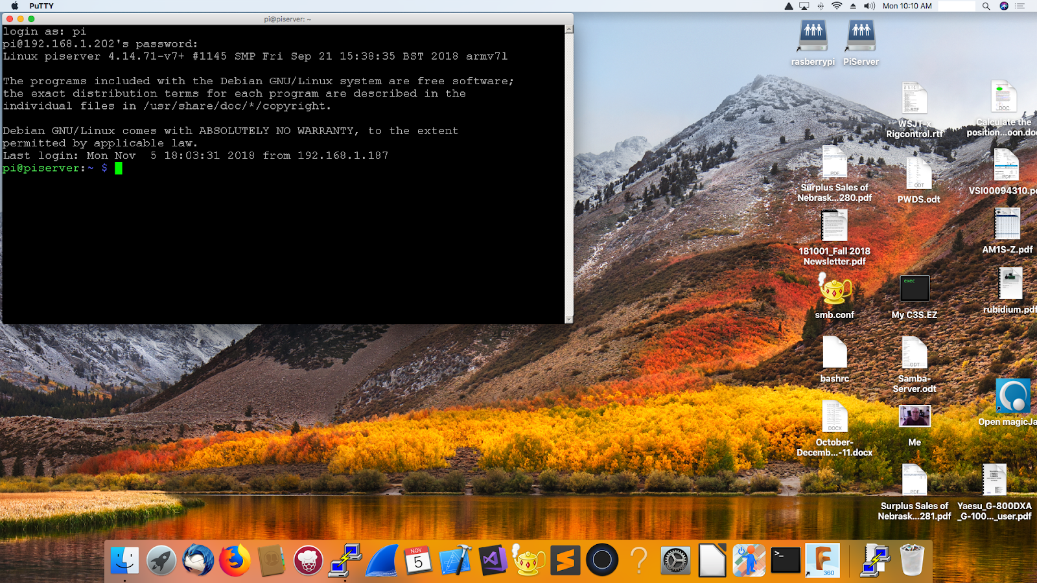Open AirPlay display menu
The image size is (1037, 583).
coord(804,6)
